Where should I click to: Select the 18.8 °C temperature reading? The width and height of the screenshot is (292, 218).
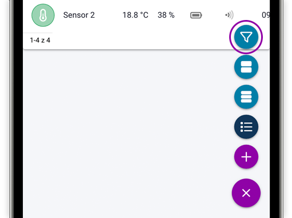tap(135, 15)
